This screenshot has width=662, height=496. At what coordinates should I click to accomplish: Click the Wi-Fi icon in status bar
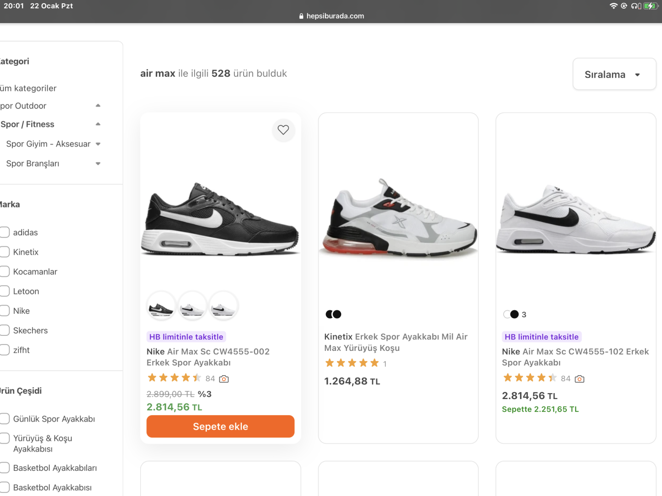(x=613, y=6)
